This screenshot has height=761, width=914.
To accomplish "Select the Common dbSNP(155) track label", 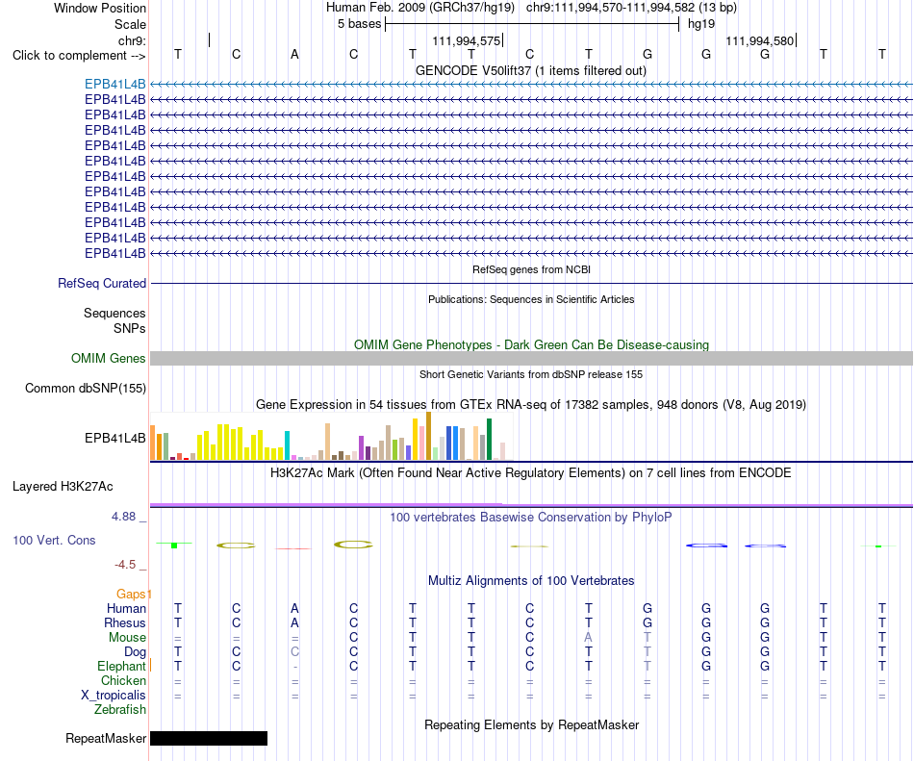I will coord(86,388).
